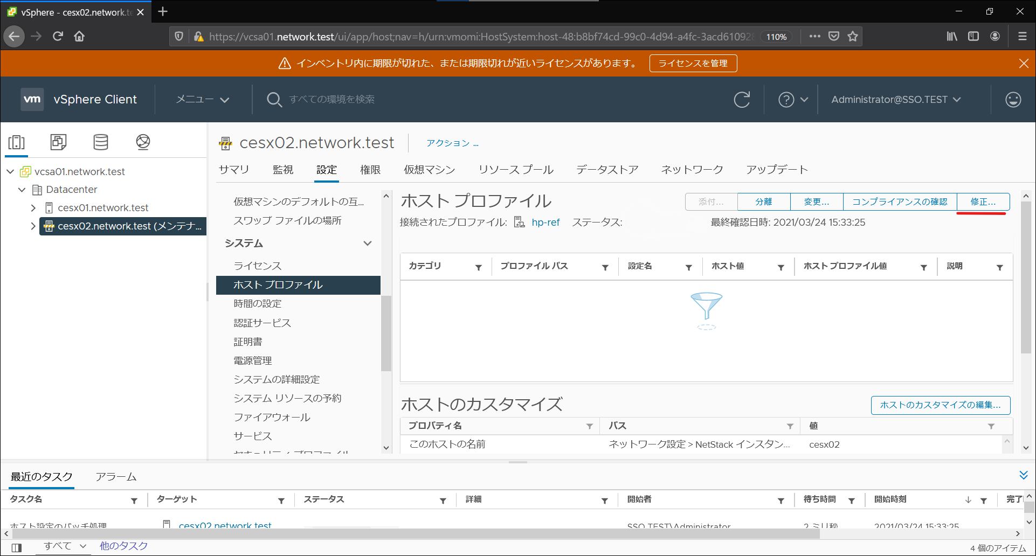This screenshot has width=1036, height=556.
Task: Switch to the アラーム tab
Action: point(116,477)
